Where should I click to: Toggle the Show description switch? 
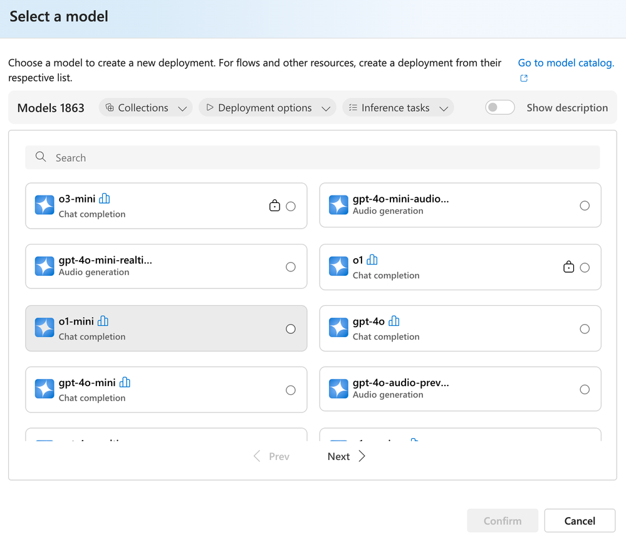coord(500,108)
